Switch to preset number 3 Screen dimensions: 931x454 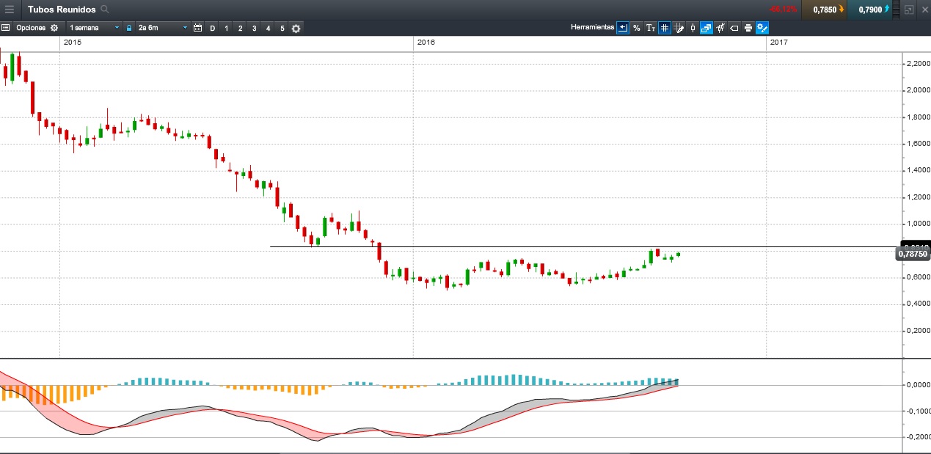tap(254, 28)
